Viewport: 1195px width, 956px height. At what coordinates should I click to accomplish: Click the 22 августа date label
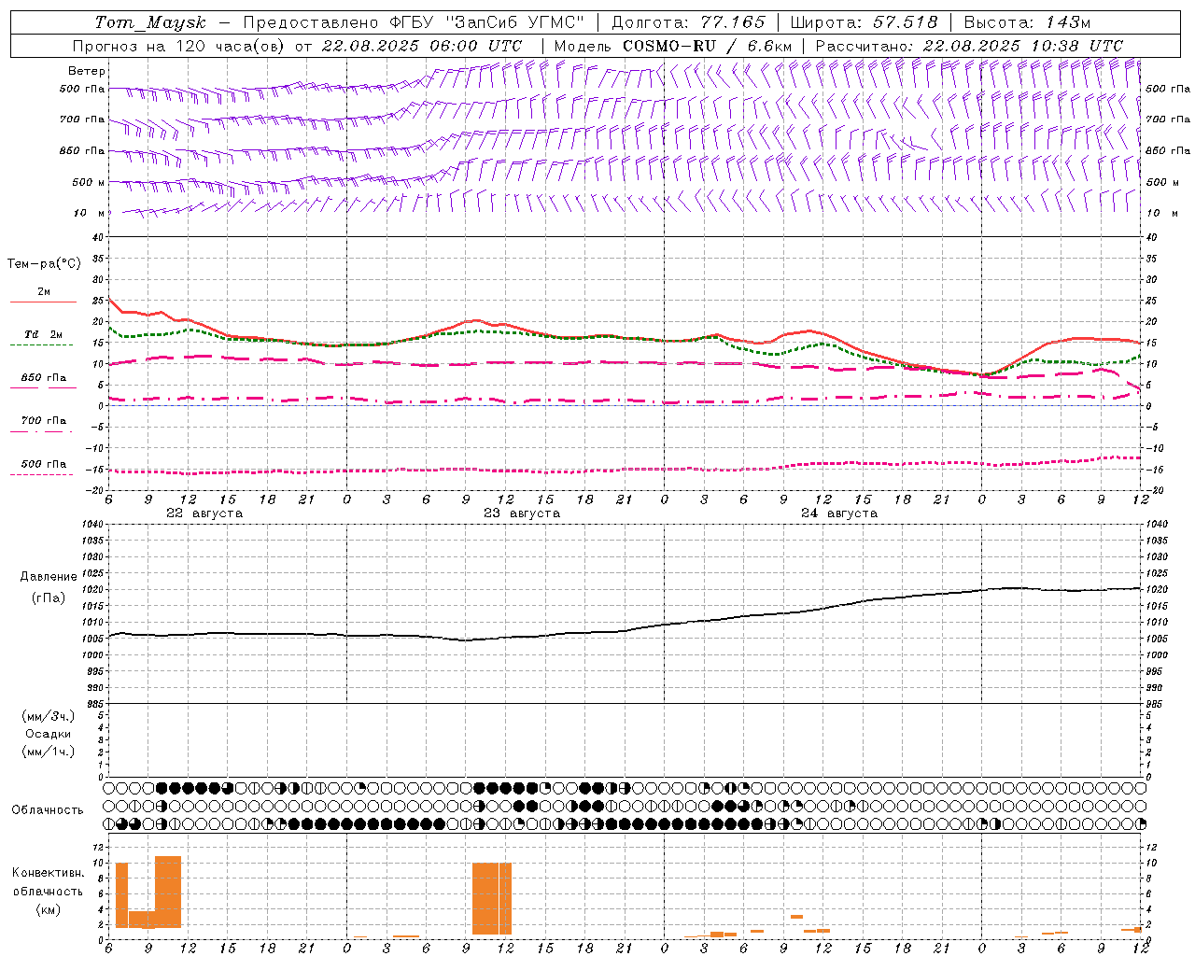[x=204, y=513]
